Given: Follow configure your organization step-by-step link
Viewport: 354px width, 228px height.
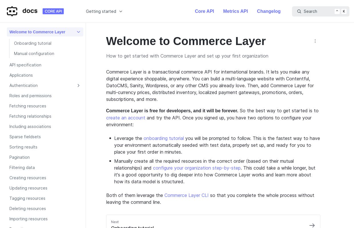Looking at the screenshot, I should pos(197,168).
